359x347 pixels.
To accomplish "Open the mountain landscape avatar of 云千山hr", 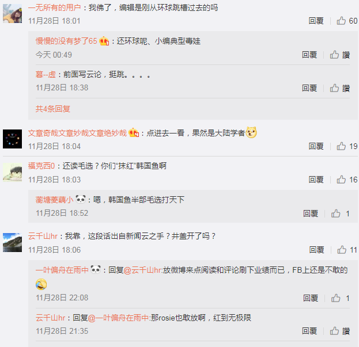I will point(12,242).
